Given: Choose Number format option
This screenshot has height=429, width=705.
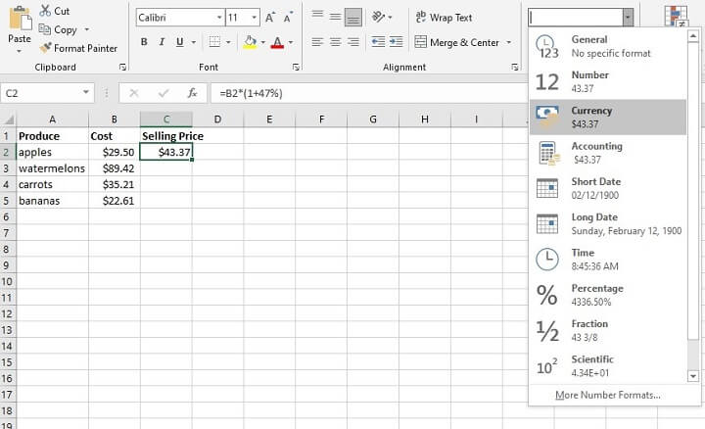Looking at the screenshot, I should coord(608,82).
